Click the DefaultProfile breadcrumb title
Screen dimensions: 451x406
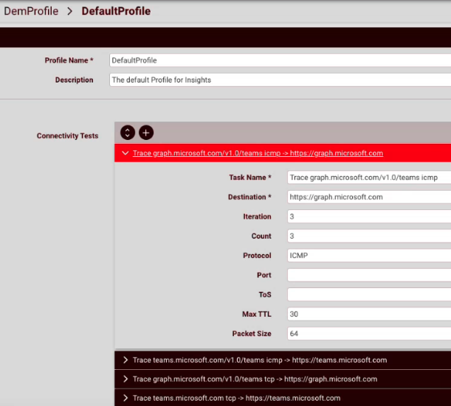point(116,11)
